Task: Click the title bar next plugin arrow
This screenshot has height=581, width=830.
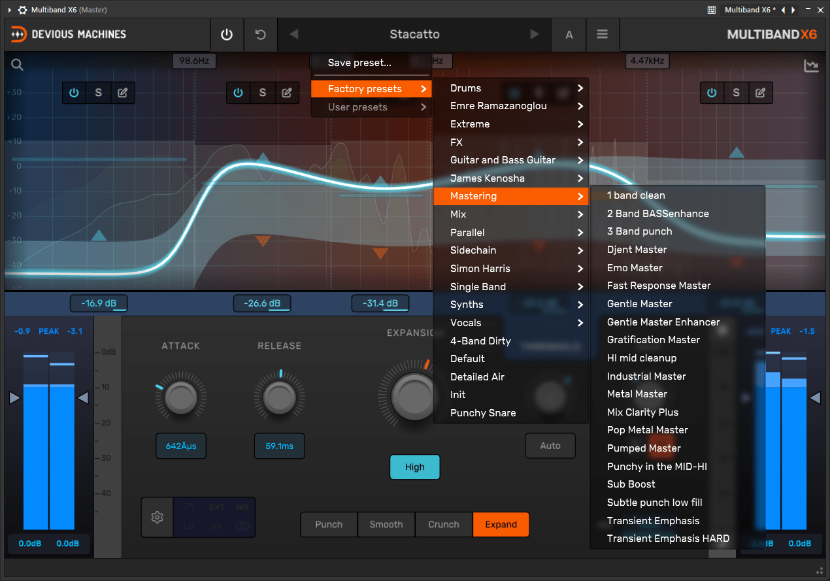Action: pos(793,10)
